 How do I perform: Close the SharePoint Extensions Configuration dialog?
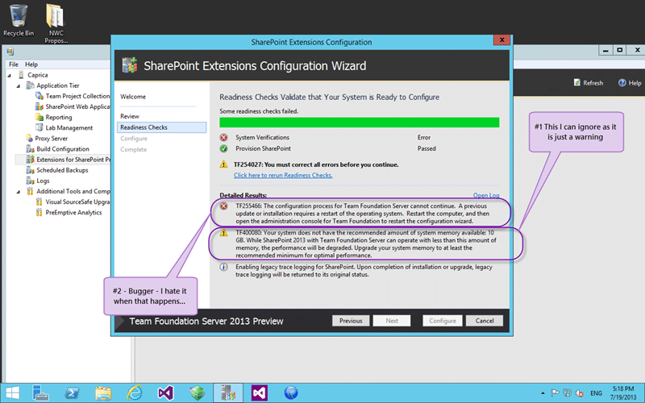point(501,39)
